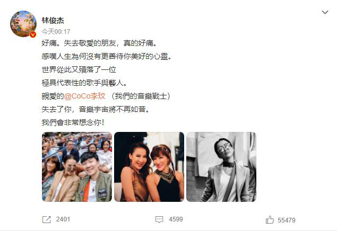Click the like count 55479
The image size is (337, 231).
[x=287, y=220]
